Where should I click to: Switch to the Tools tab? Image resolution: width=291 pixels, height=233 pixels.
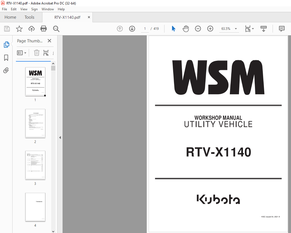29,17
